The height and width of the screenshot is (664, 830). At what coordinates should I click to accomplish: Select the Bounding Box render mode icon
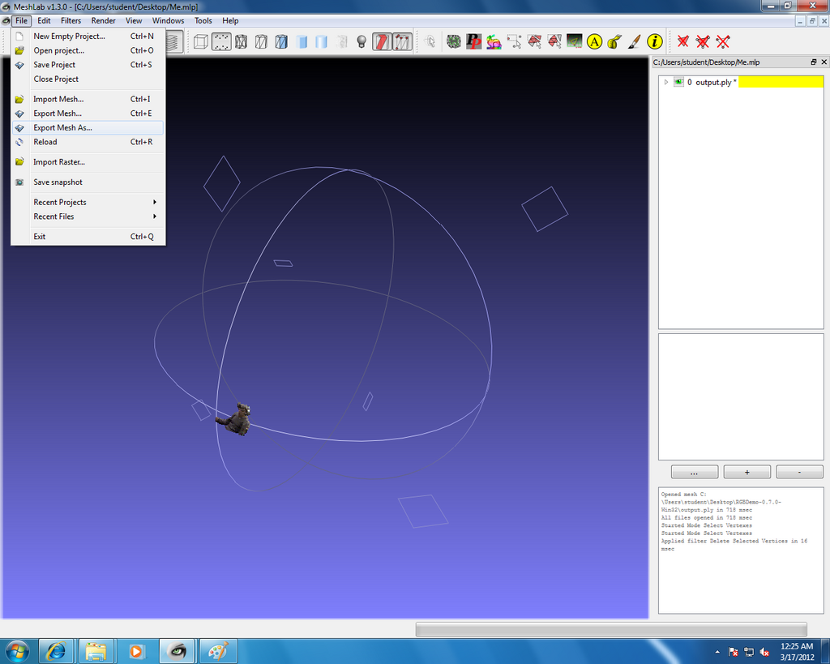point(201,42)
